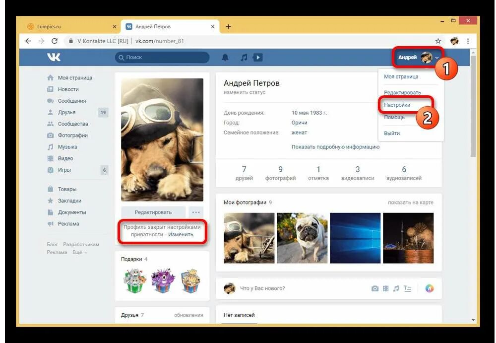Click the video play icon in header
Viewport: 496px width, 343px height.
257,58
